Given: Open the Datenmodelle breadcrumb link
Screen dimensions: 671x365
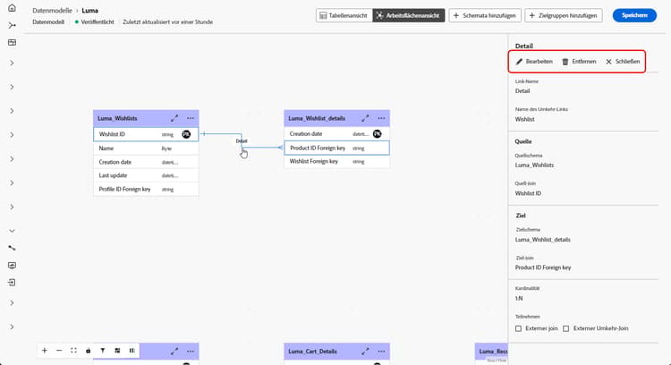Looking at the screenshot, I should (x=52, y=10).
